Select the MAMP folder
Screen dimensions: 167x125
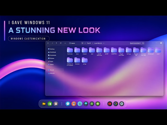tap(107, 51)
